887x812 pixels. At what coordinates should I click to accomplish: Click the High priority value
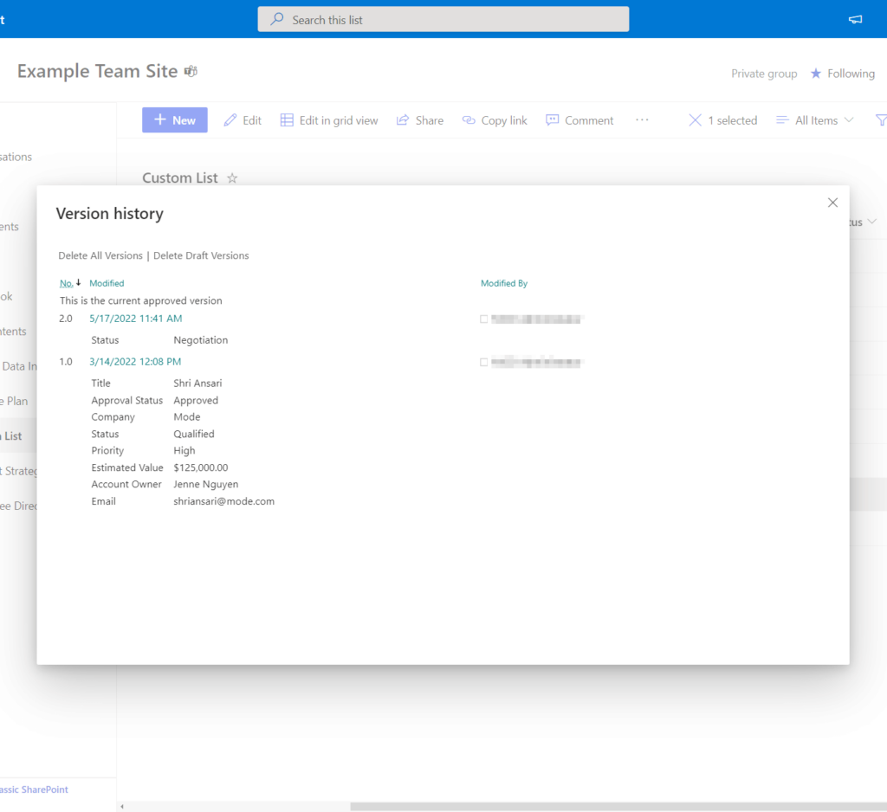click(x=185, y=451)
